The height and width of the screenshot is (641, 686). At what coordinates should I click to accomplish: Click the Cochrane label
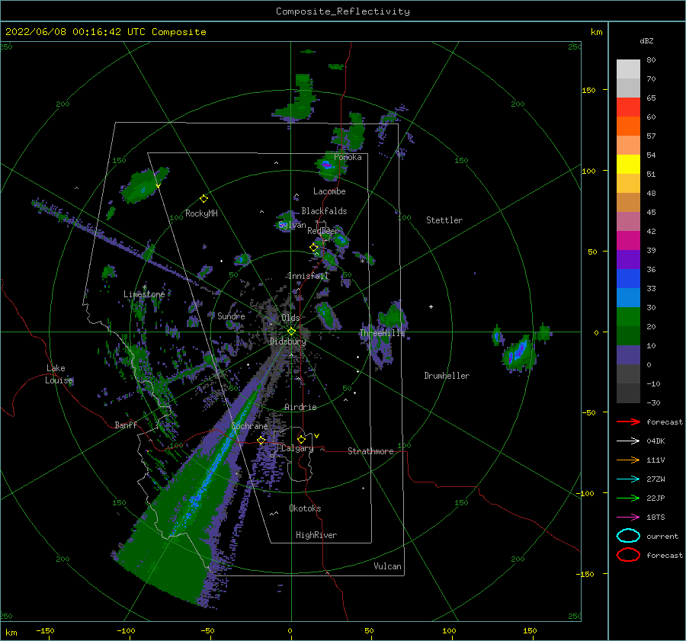coord(249,426)
